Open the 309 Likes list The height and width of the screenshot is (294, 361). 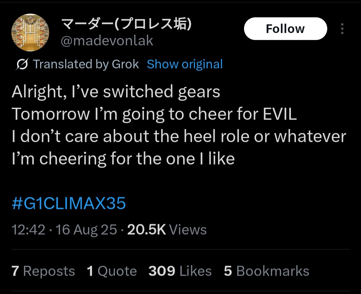[180, 271]
